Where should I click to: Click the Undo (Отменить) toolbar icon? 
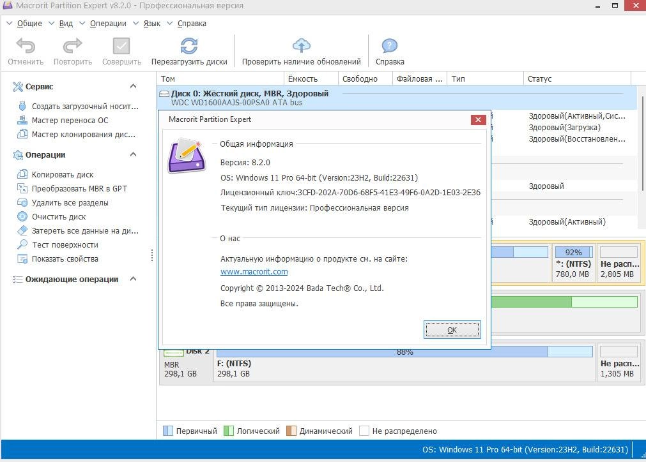point(26,46)
